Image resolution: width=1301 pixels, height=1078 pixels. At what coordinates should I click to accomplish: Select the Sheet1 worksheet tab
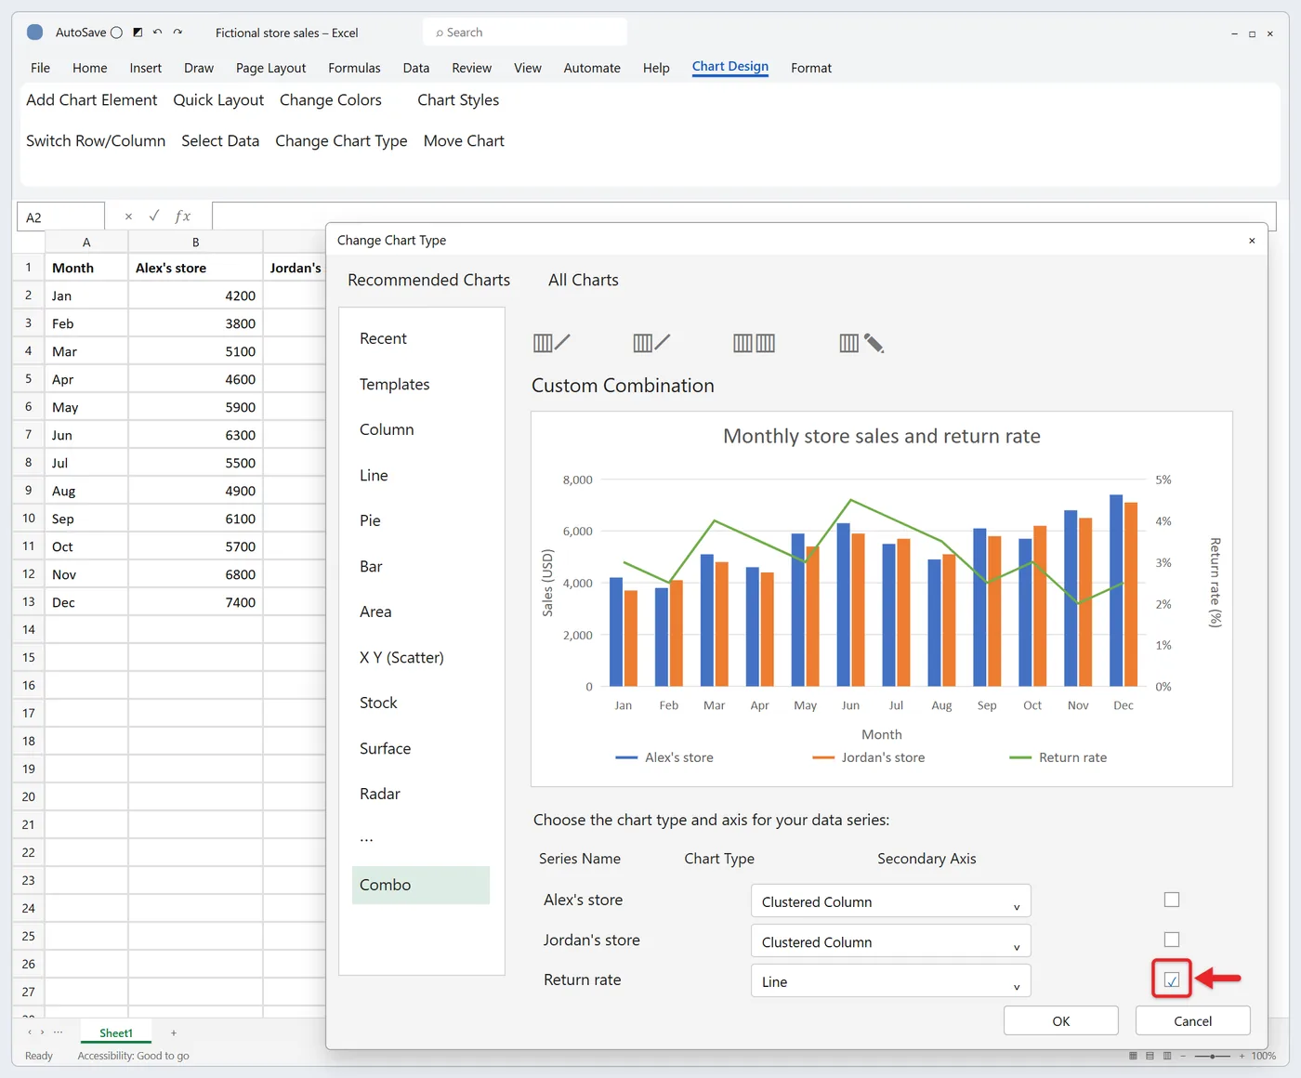click(116, 1032)
